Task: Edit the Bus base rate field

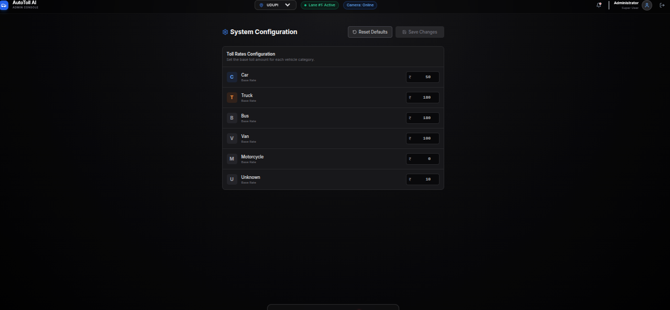Action: pyautogui.click(x=423, y=118)
